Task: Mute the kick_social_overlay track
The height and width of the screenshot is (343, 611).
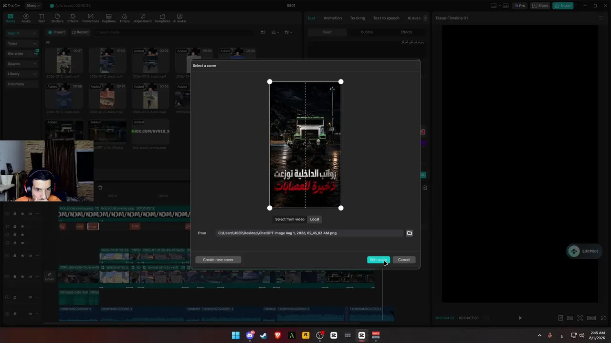Action: click(30, 214)
